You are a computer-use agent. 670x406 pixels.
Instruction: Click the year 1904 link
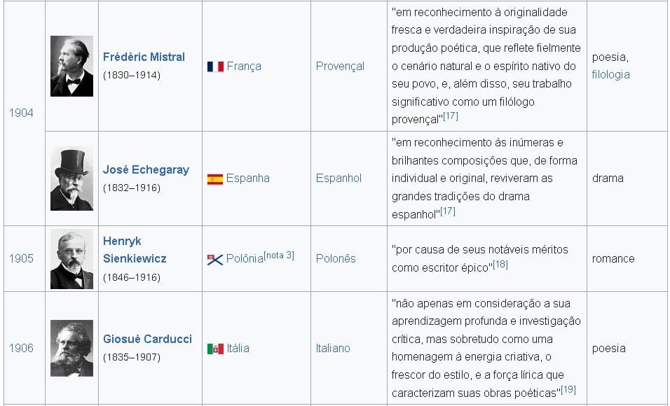click(x=21, y=113)
